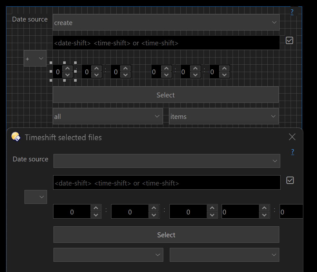Expand the bottom-left empty dropdown in the dialog
This screenshot has height=272, width=317.
[108, 255]
